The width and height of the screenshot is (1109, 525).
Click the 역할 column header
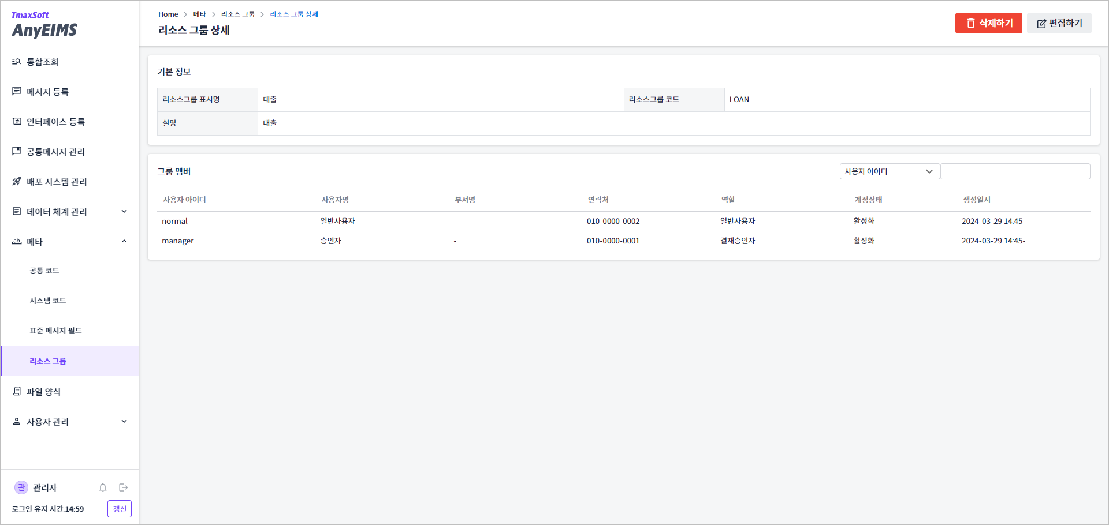[x=728, y=200]
